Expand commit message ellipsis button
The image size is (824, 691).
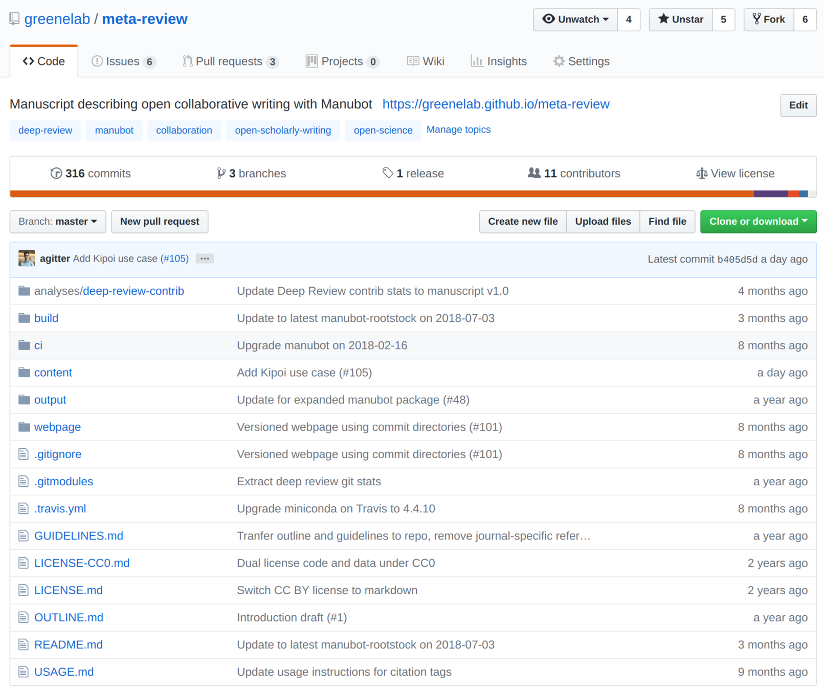click(205, 258)
